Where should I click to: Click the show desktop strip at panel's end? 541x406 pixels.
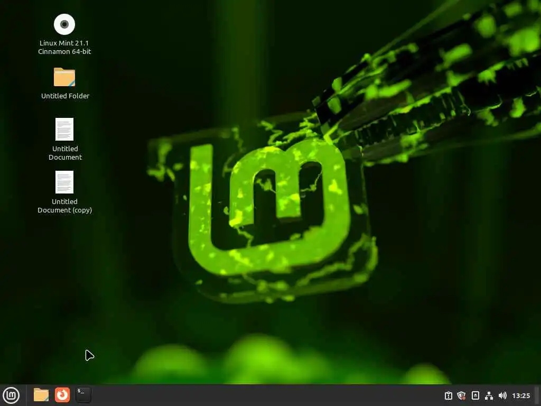click(x=537, y=395)
